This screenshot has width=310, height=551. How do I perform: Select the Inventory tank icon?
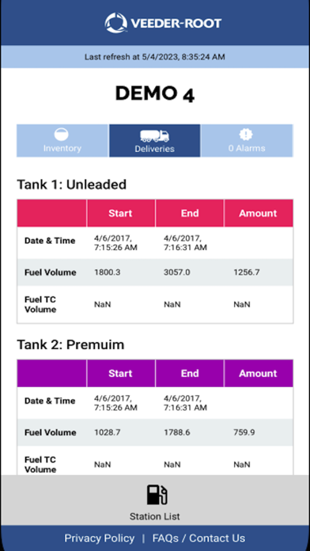coord(62,135)
